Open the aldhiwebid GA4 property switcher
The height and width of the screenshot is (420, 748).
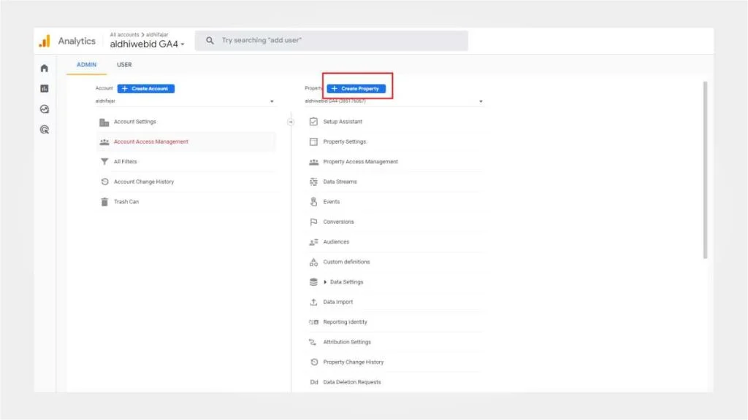pyautogui.click(x=147, y=44)
